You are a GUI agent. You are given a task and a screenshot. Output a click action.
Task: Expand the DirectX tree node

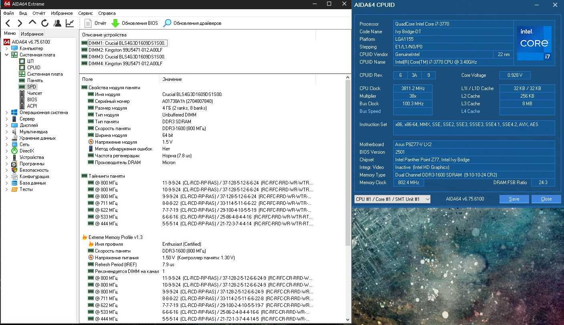pyautogui.click(x=7, y=151)
